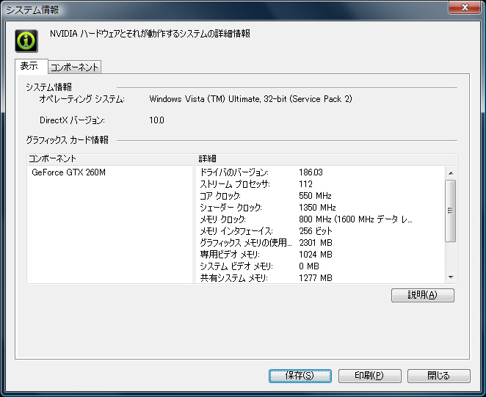The height and width of the screenshot is (397, 486).
Task: Click the driver version value 186.03
Action: pyautogui.click(x=311, y=172)
